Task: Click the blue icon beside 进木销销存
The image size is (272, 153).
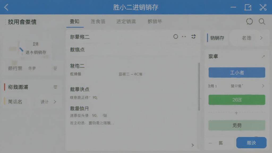Action: point(21,49)
